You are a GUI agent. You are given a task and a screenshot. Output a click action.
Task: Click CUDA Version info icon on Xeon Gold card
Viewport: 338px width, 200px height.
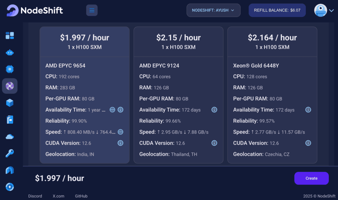point(308,143)
